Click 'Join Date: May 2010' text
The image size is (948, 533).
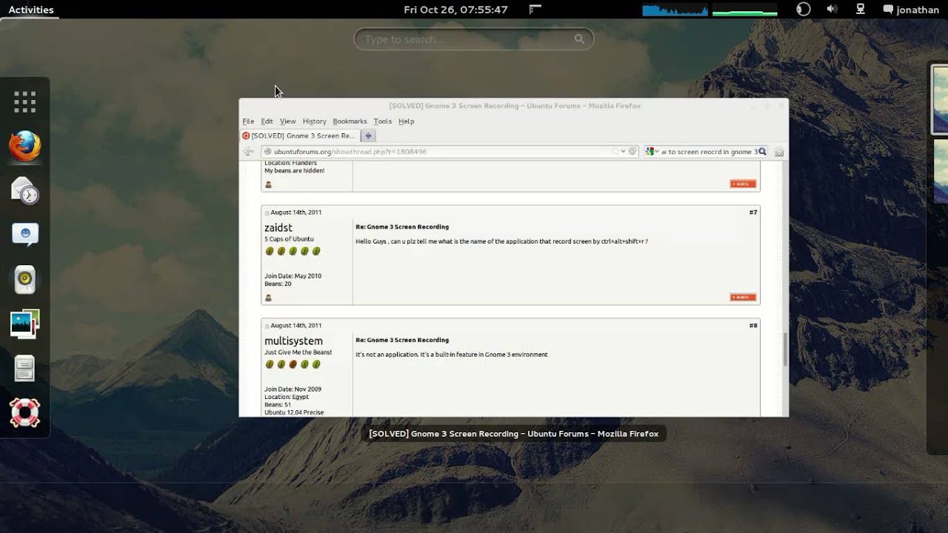293,276
